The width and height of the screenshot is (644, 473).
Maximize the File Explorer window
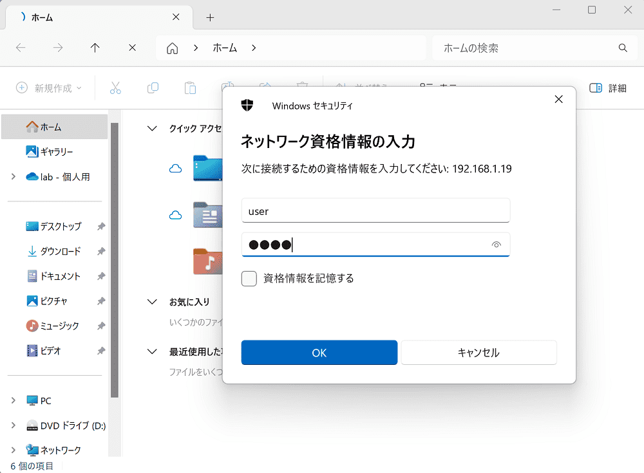point(592,10)
